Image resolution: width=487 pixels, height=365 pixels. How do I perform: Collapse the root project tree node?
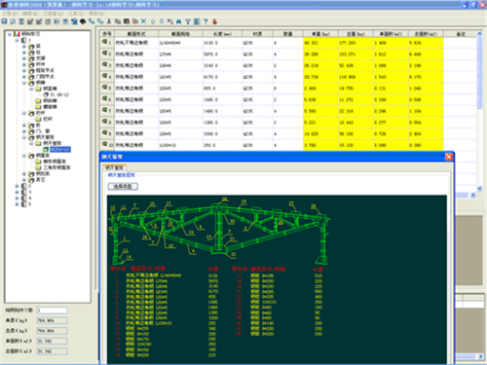pyautogui.click(x=10, y=34)
